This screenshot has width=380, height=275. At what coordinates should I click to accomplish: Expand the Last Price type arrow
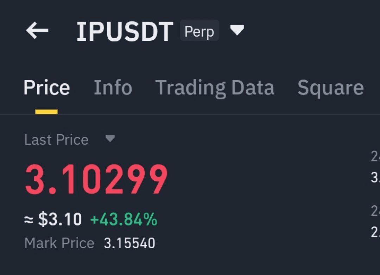pos(110,139)
